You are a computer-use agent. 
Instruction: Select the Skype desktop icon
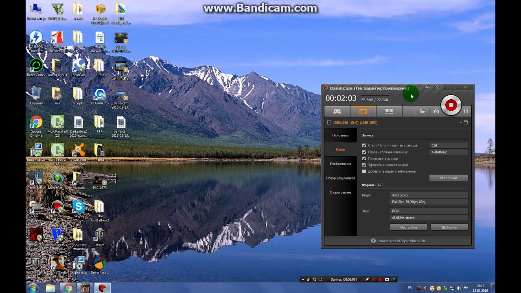coord(78,209)
